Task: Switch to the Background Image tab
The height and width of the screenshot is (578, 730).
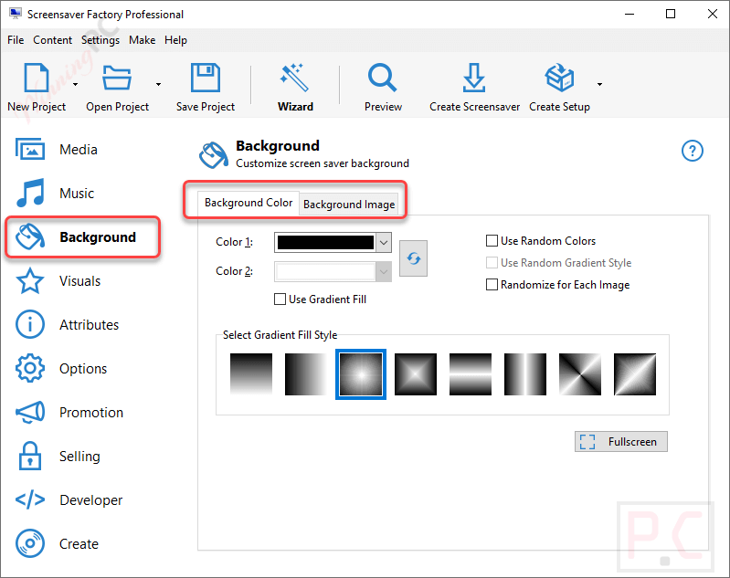Action: (x=349, y=205)
